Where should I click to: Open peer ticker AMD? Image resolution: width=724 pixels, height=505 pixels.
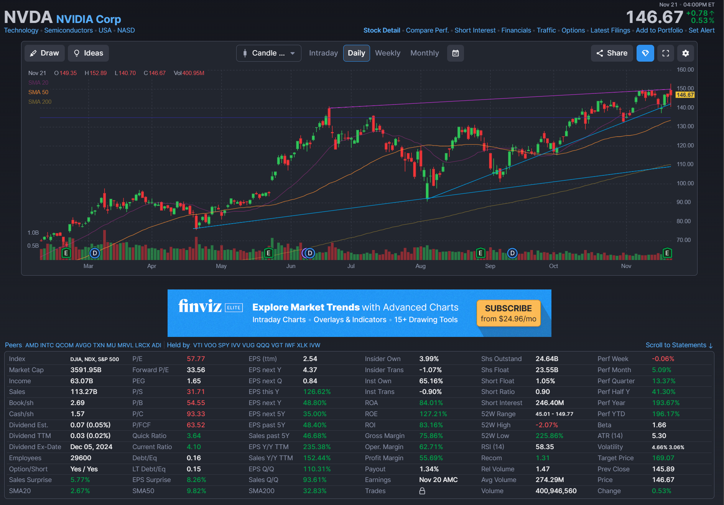pos(32,345)
